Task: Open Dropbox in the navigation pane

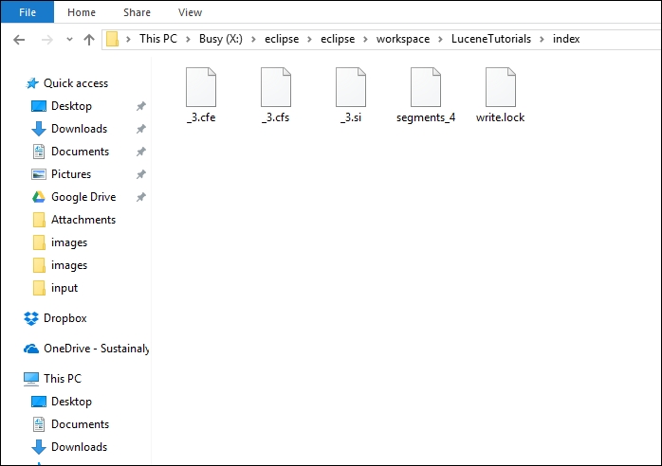Action: click(64, 318)
